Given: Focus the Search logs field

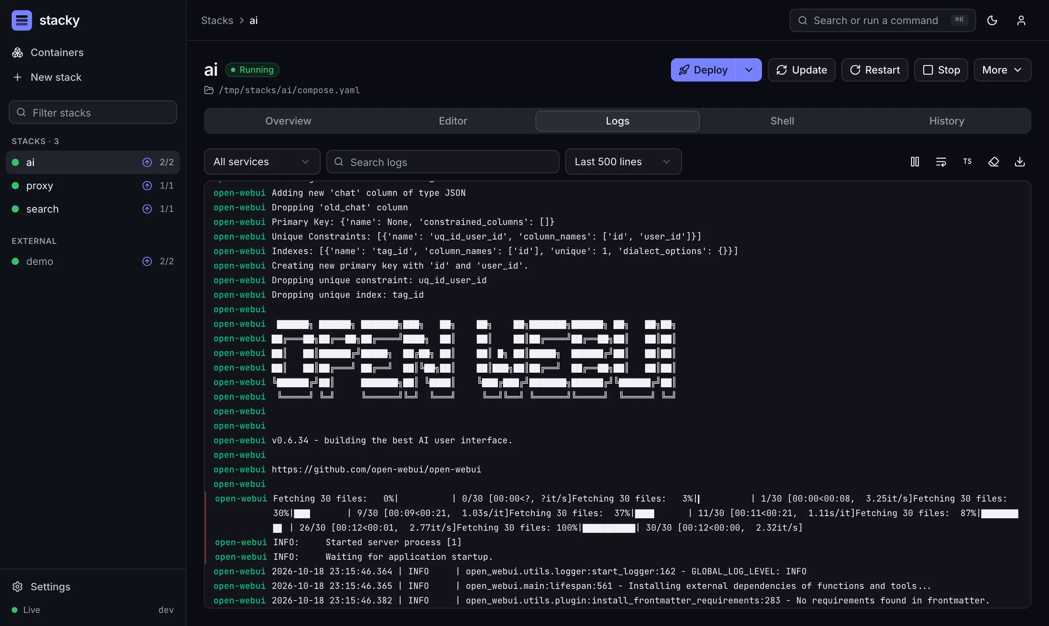Looking at the screenshot, I should (443, 162).
